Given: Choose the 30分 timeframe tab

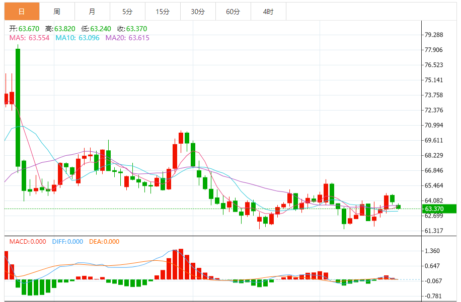Looking at the screenshot, I should (x=198, y=12).
